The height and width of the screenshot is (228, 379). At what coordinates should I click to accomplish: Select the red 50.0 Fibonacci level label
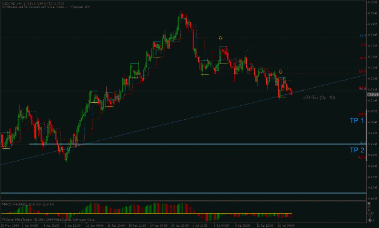[x=363, y=58]
